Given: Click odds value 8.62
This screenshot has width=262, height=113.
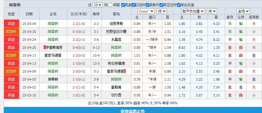Looking at the screenshot, I should point(182,48).
